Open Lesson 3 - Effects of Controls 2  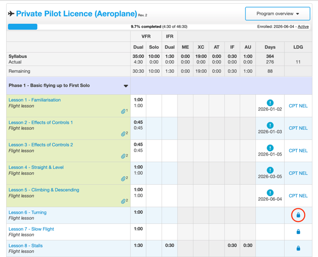point(41,145)
